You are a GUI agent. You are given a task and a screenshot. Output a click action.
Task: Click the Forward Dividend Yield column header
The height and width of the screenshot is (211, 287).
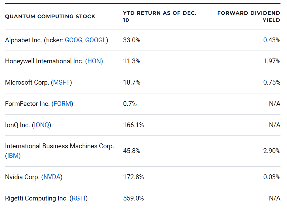(248, 16)
